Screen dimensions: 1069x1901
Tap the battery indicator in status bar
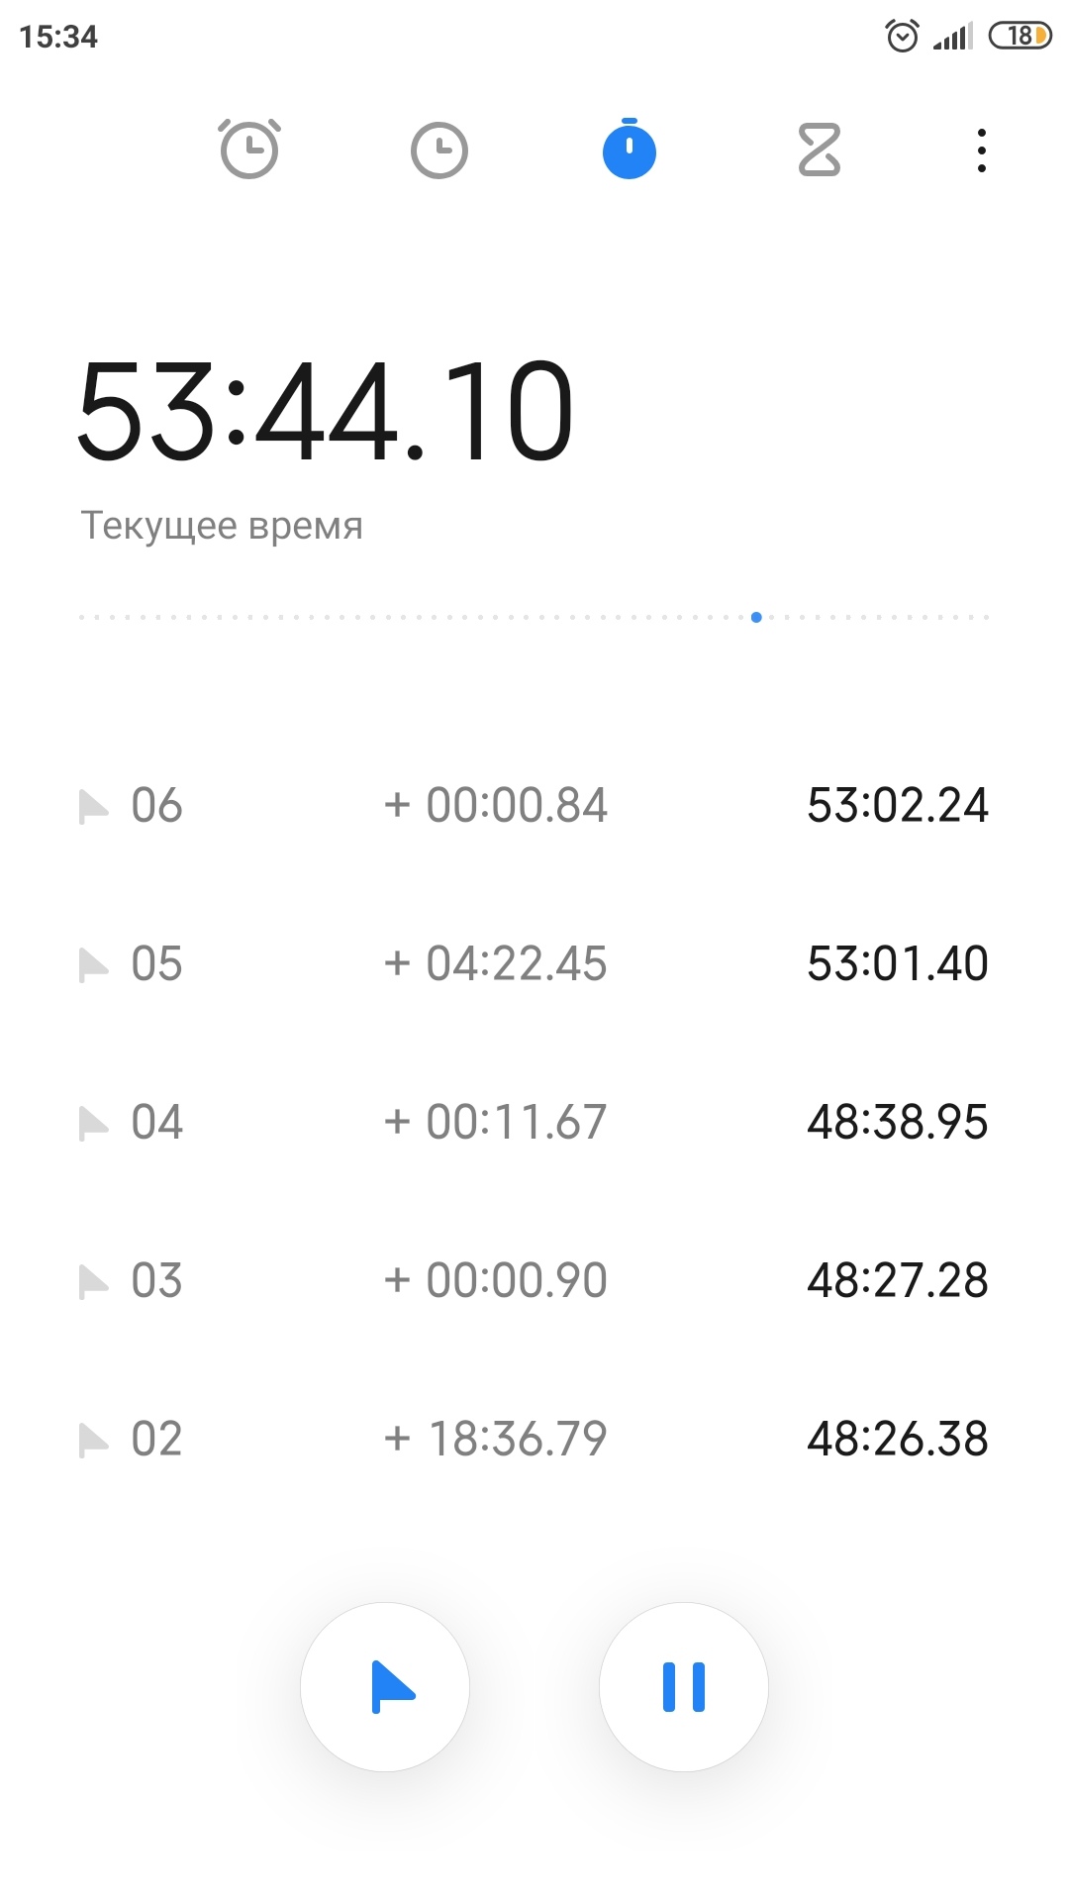(1020, 37)
